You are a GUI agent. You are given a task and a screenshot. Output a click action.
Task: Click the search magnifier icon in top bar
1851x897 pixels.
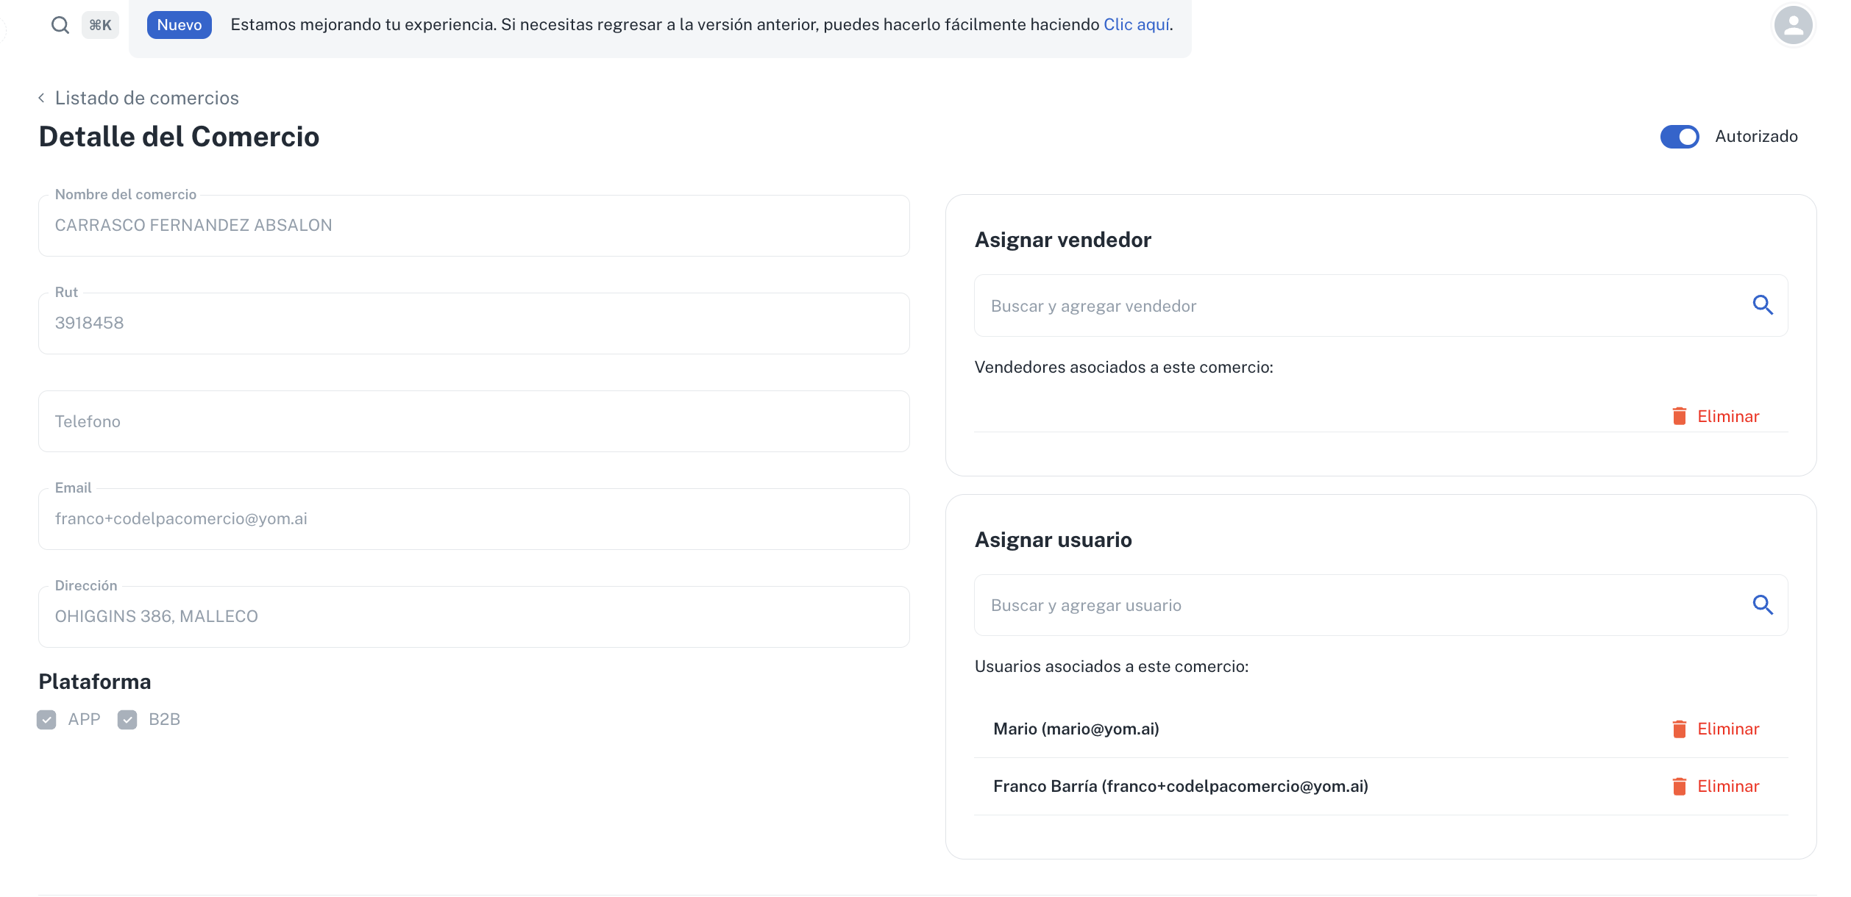(60, 25)
